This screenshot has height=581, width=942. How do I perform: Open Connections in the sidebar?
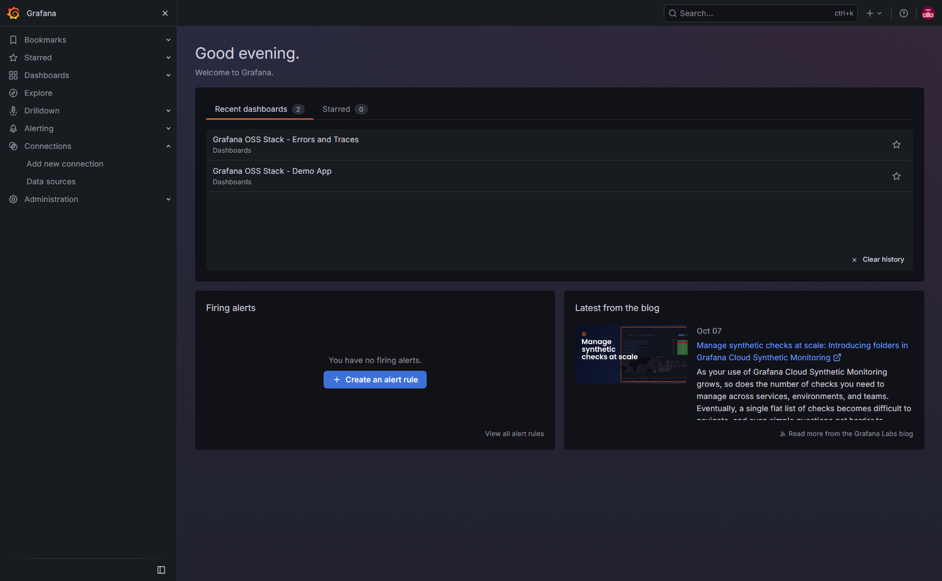coord(48,146)
